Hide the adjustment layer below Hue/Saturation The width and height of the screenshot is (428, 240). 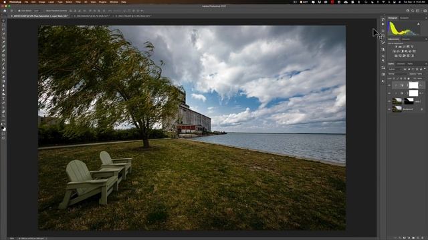389,93
